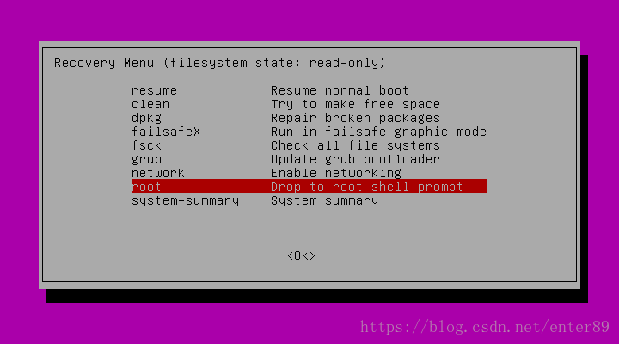Click 'Repair broken packages' description
The height and width of the screenshot is (344, 619).
tap(355, 118)
